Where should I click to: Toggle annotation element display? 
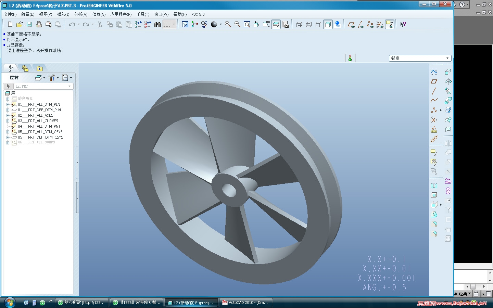tap(390, 24)
